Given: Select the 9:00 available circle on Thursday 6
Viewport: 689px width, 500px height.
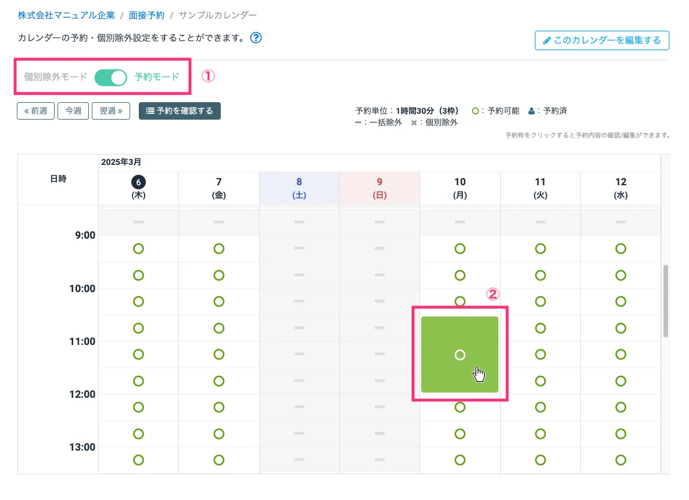Looking at the screenshot, I should pos(138,249).
